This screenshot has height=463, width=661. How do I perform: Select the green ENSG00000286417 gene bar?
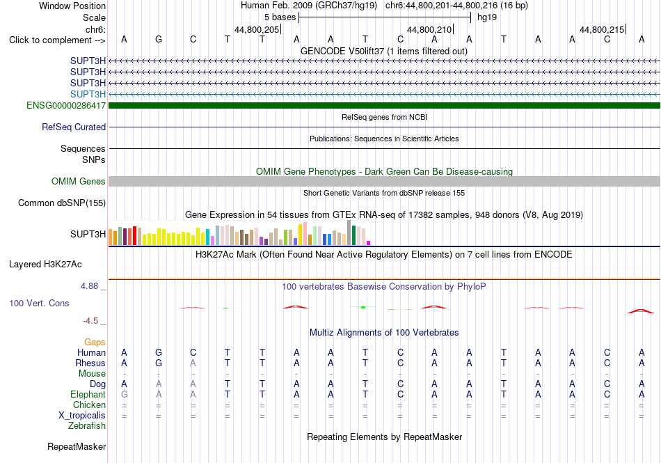click(384, 105)
